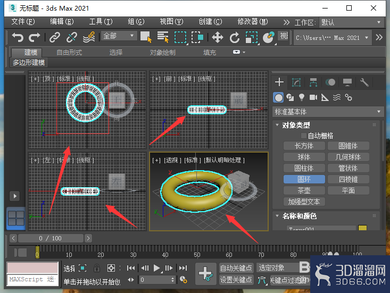Click Bind to Space Warp icon
Viewport: 390px width, 293px height.
click(89, 38)
